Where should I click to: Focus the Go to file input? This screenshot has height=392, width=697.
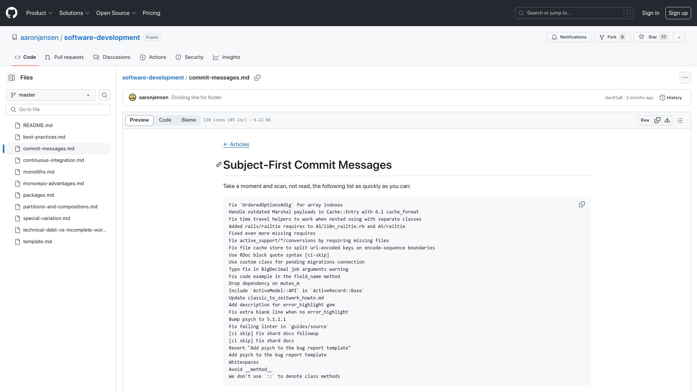click(x=58, y=110)
